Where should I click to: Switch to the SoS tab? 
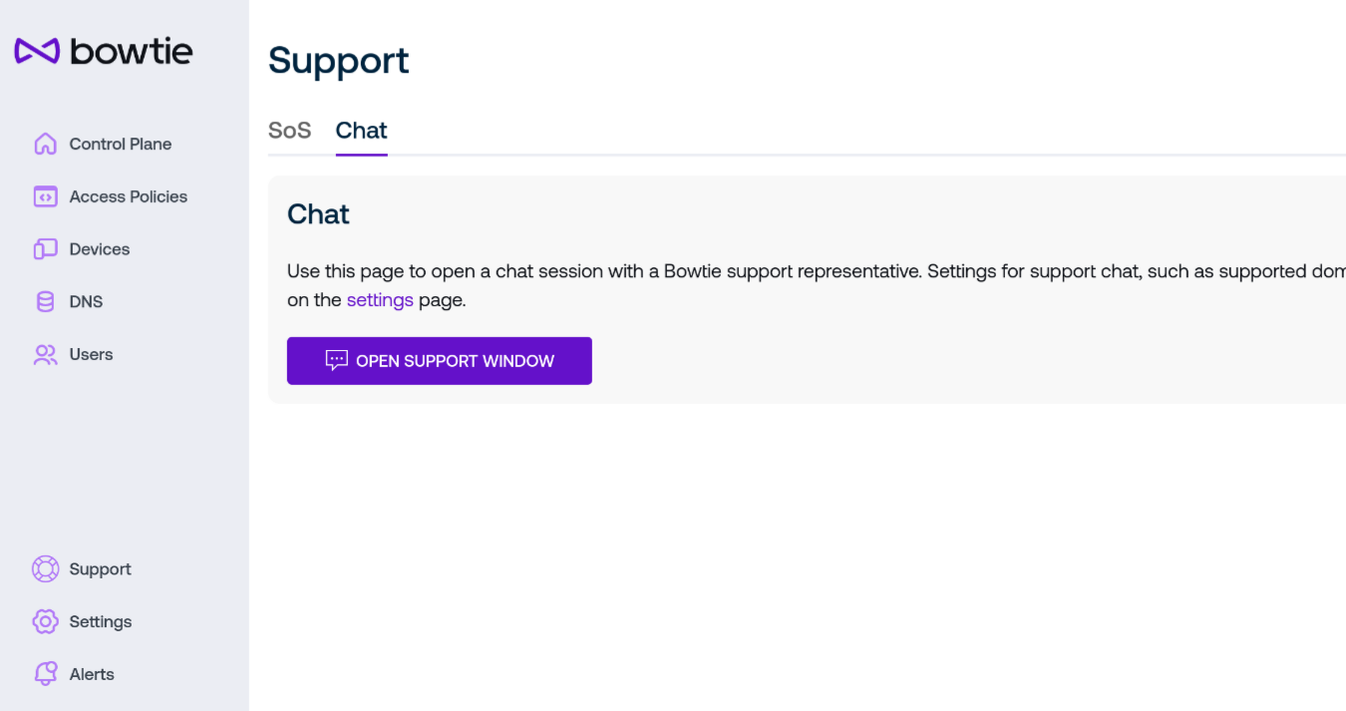pyautogui.click(x=289, y=131)
